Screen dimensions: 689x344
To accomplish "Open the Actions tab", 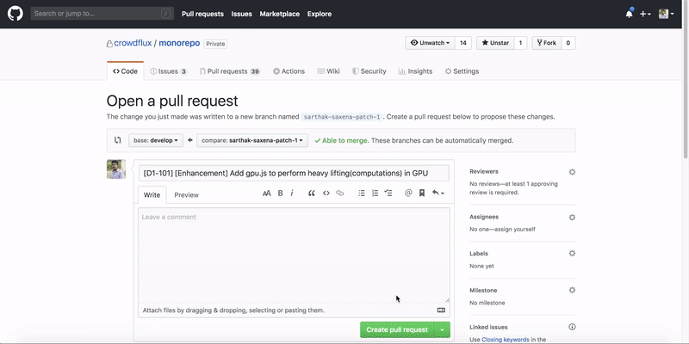I will 289,71.
